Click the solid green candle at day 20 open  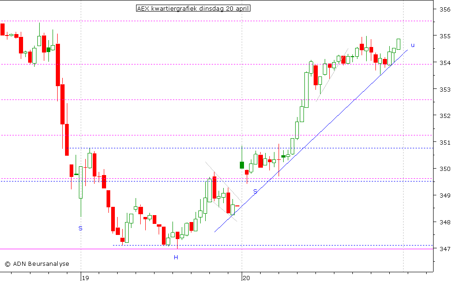pos(242,165)
